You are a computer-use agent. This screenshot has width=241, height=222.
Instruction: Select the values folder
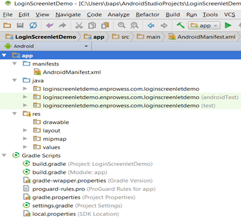tap(47, 147)
